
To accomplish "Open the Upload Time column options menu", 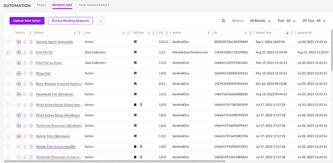I will click(x=292, y=33).
